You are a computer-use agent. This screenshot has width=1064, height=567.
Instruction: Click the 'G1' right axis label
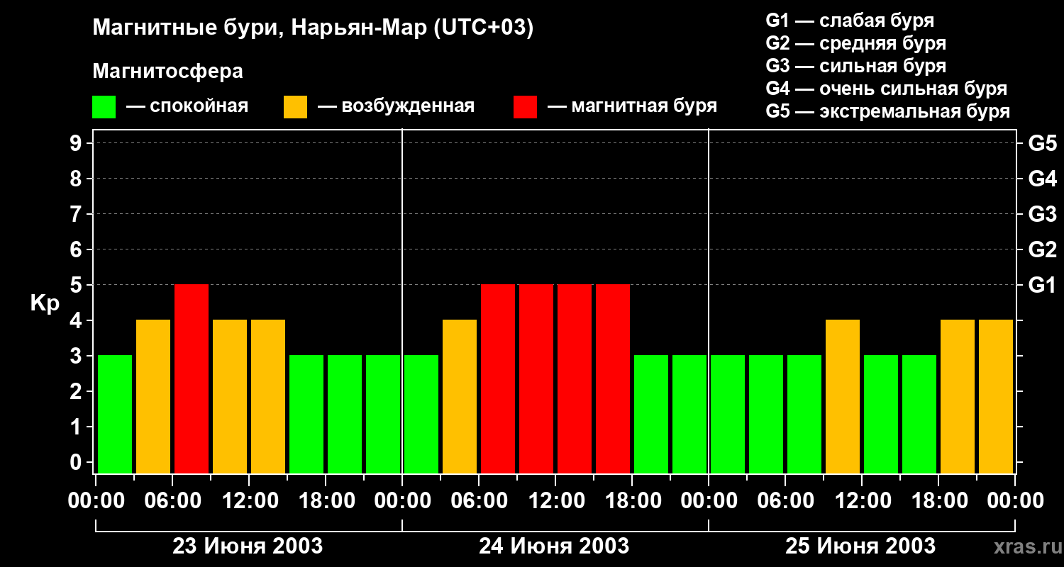(x=1042, y=285)
